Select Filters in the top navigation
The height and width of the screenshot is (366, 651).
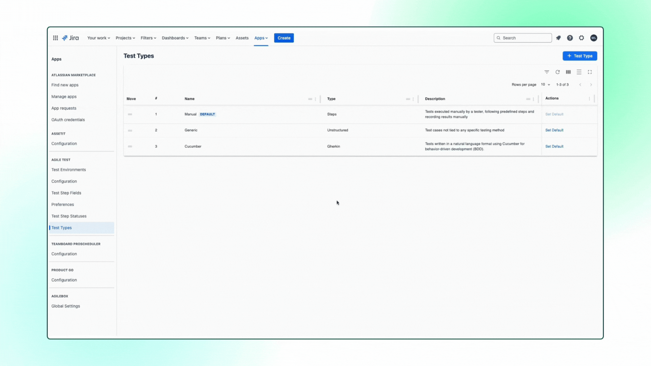148,38
